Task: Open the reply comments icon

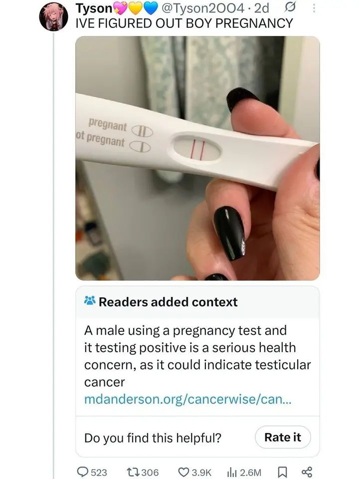Action: pos(82,472)
